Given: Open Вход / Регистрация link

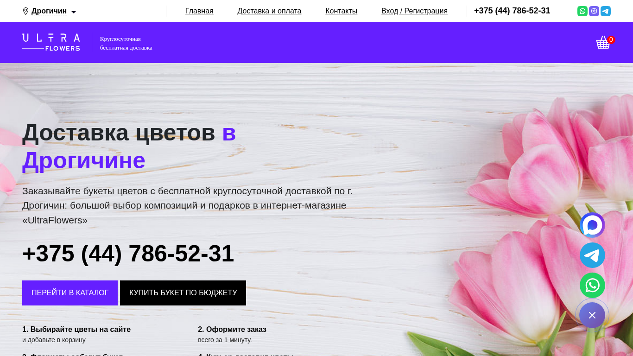Looking at the screenshot, I should [x=414, y=11].
